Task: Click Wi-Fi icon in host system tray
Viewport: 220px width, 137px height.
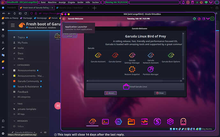Action: pos(206,2)
